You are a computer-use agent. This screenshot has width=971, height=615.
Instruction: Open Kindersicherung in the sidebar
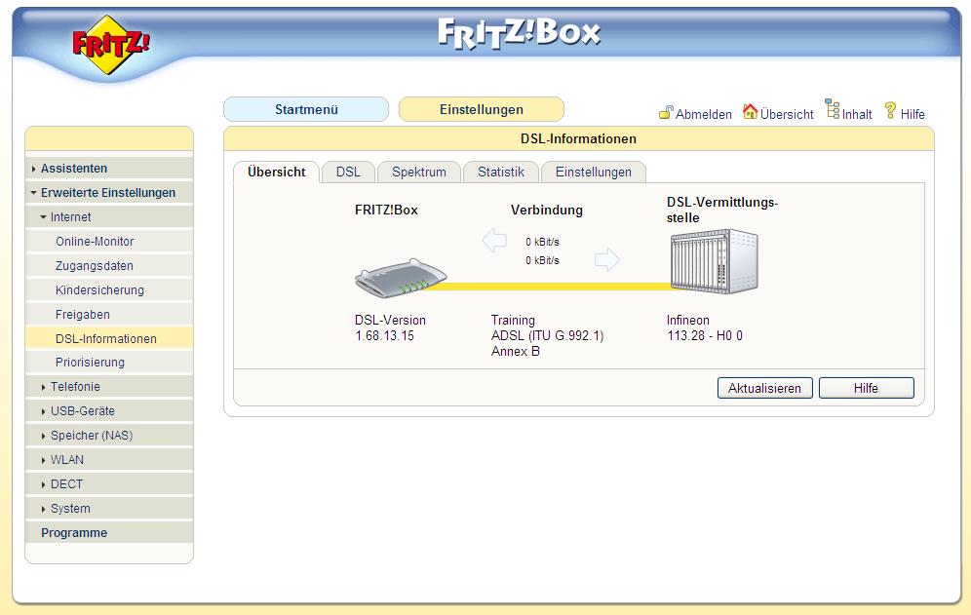pos(99,290)
